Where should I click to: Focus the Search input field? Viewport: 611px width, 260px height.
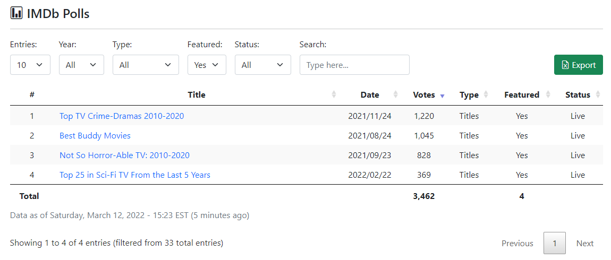point(354,65)
